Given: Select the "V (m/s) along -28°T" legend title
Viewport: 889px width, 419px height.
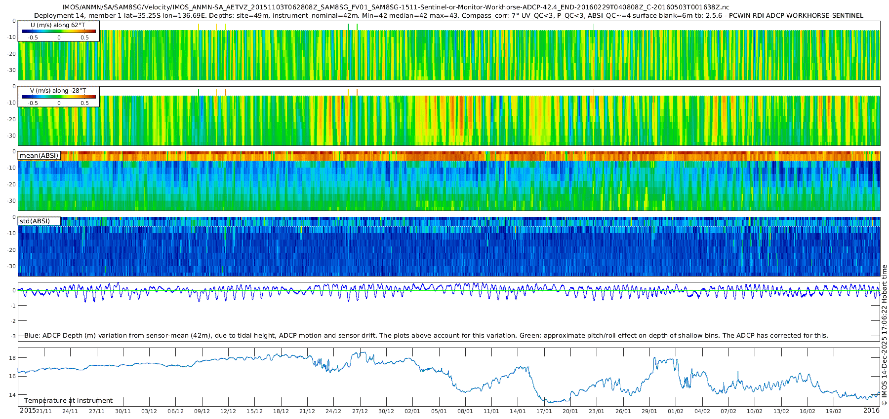Looking at the screenshot, I should 58,91.
